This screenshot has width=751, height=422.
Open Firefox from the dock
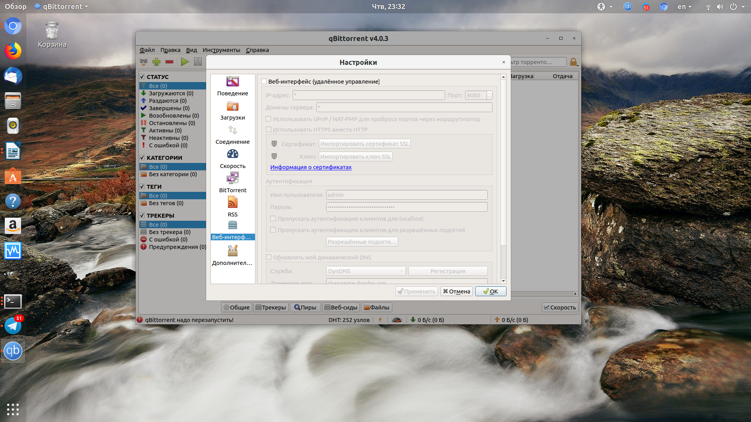(13, 51)
